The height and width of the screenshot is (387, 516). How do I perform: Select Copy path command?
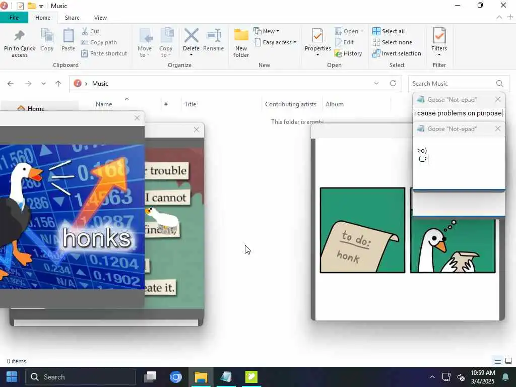click(x=99, y=42)
